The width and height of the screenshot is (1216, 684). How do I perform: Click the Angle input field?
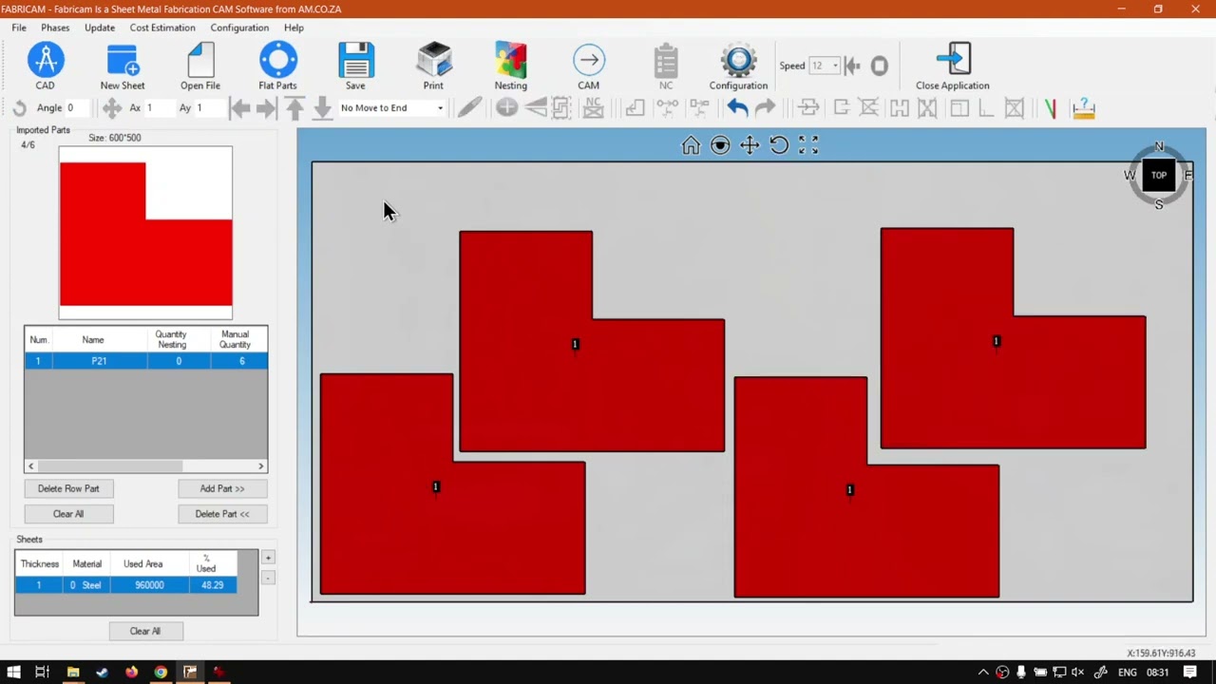[x=80, y=108]
